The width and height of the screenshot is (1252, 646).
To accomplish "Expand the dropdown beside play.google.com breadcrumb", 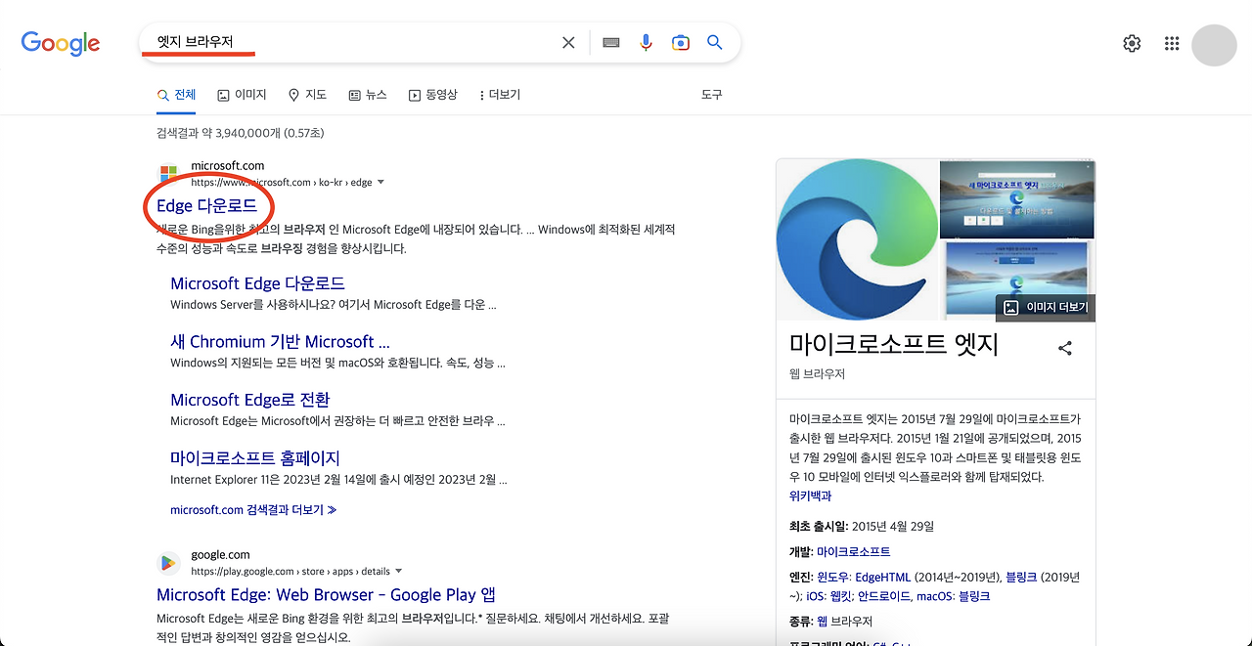I will pyautogui.click(x=400, y=571).
